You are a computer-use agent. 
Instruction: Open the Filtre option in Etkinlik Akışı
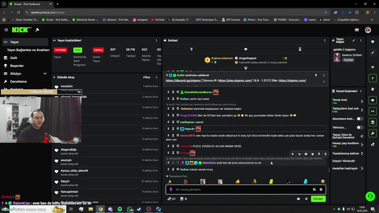click(147, 78)
